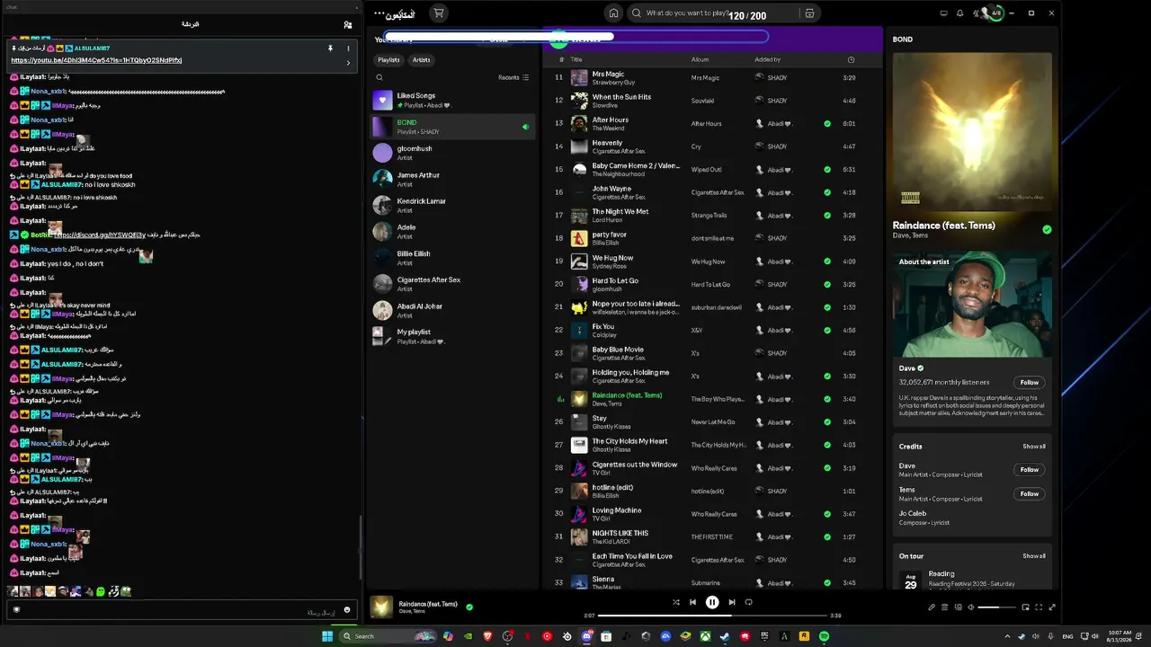Sort the track list by Title column
Image resolution: width=1151 pixels, height=647 pixels.
pos(576,60)
